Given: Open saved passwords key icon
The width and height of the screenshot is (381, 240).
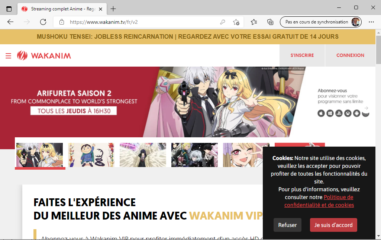Looking at the screenshot, I should click(223, 22).
